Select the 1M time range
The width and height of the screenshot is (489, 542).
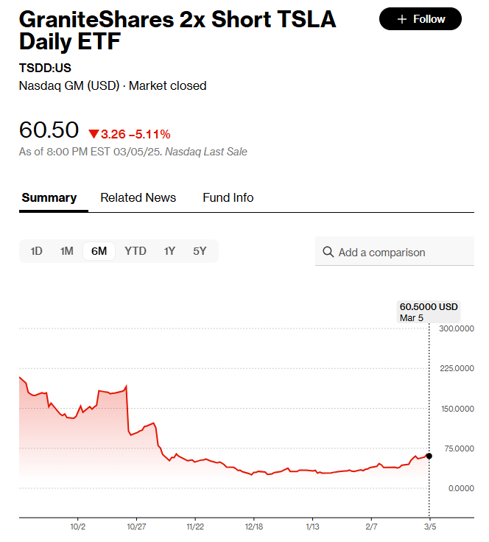[x=67, y=251]
